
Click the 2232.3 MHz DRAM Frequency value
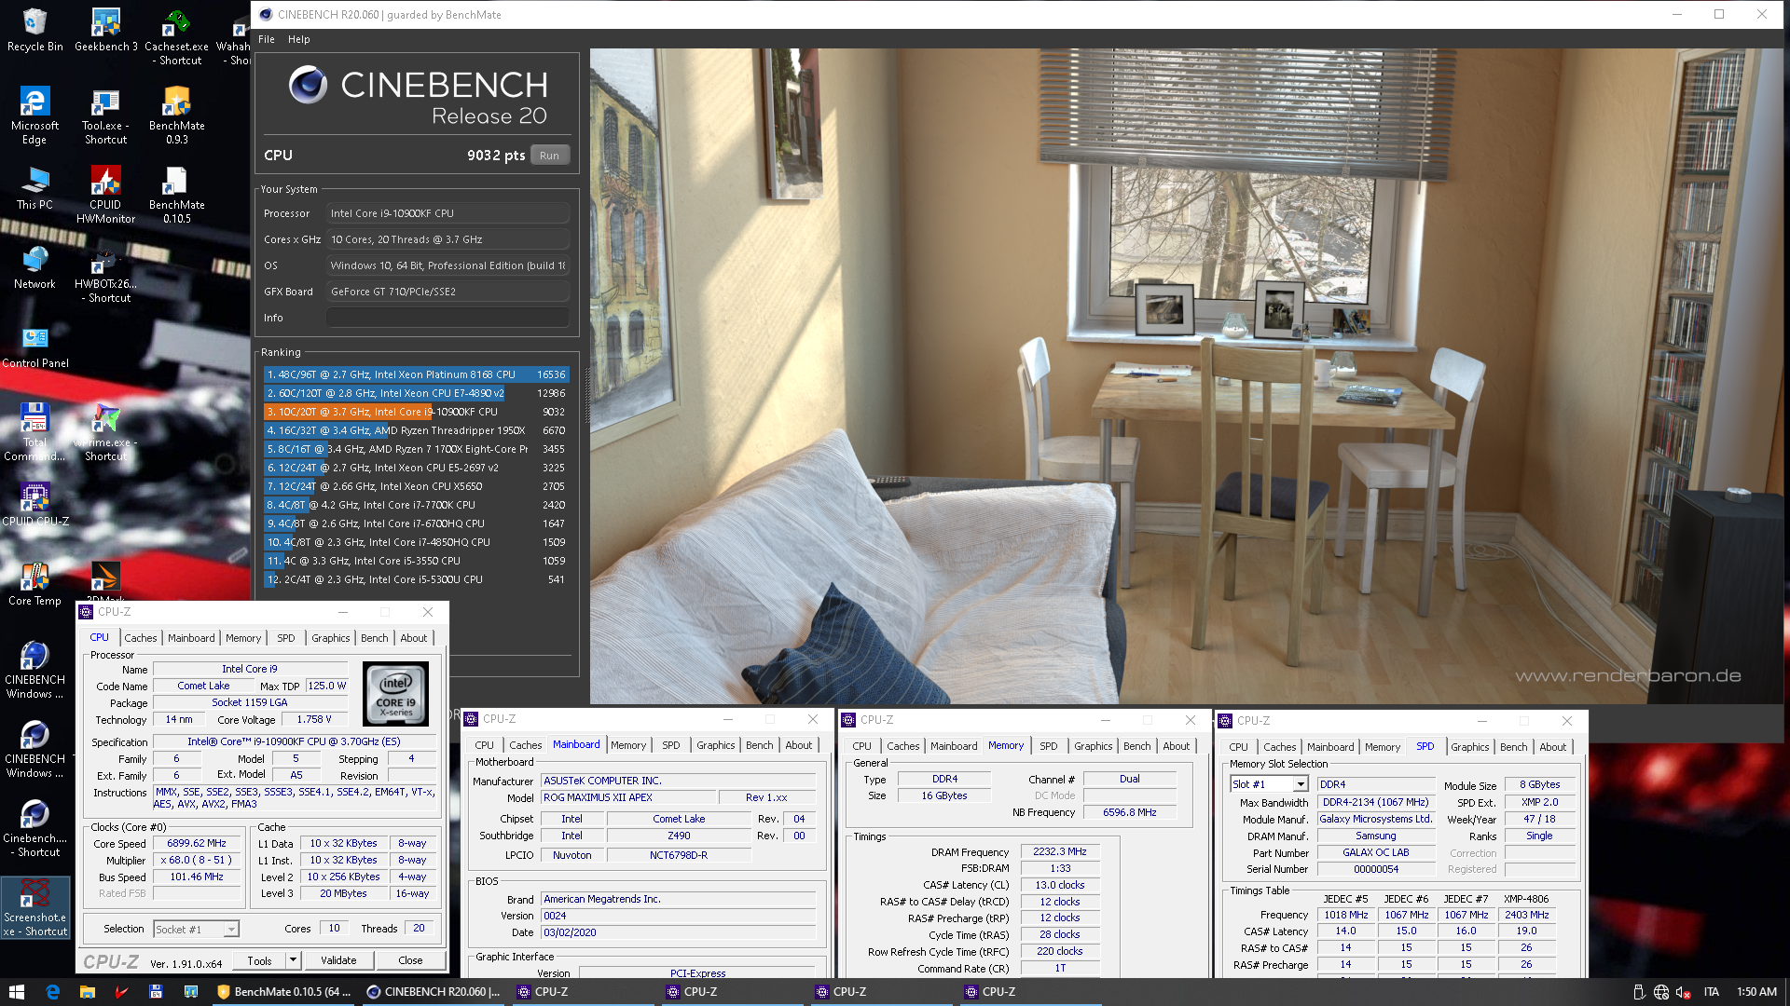pos(1059,851)
